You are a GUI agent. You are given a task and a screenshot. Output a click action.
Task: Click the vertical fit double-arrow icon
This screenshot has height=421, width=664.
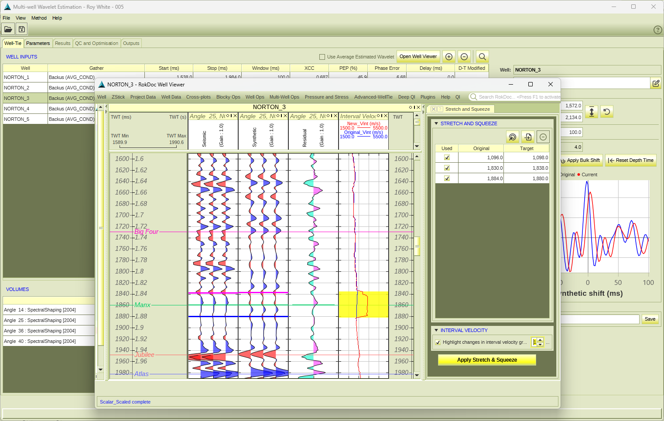[592, 111]
